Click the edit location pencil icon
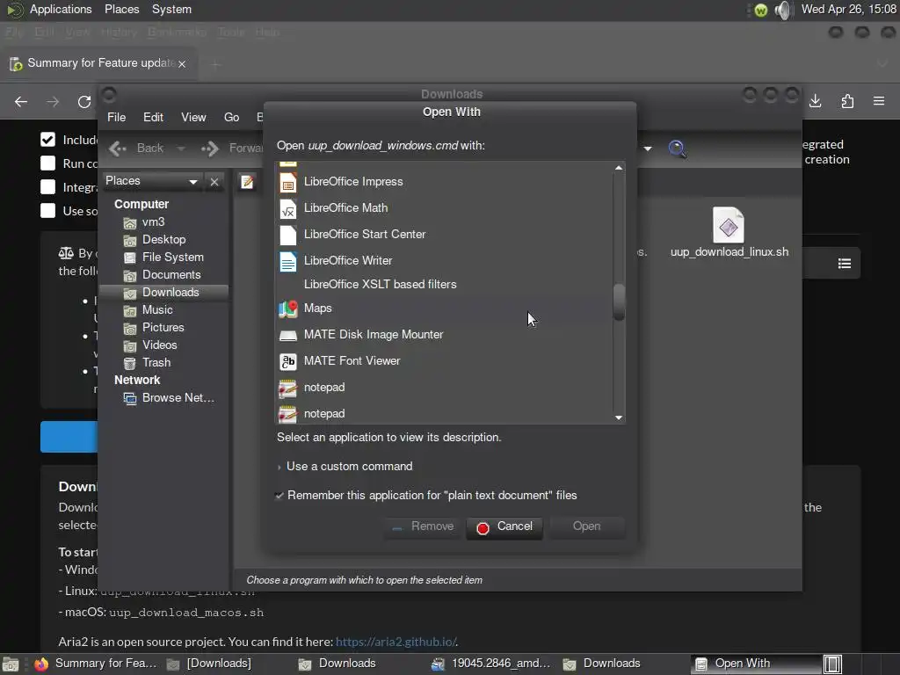The width and height of the screenshot is (900, 675). [x=247, y=182]
